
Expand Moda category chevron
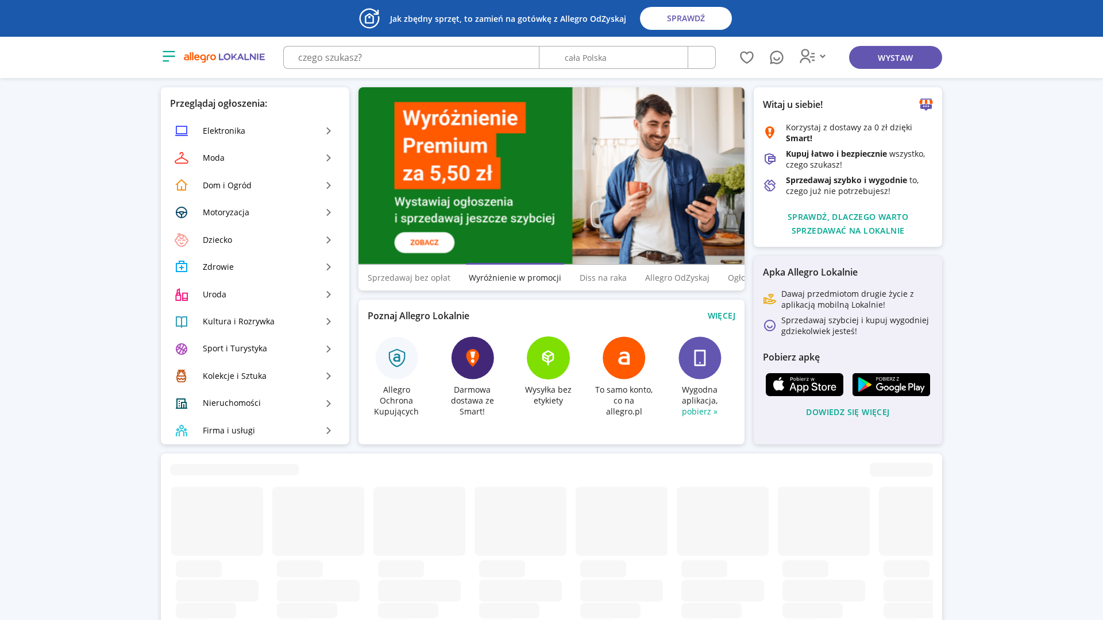(329, 158)
